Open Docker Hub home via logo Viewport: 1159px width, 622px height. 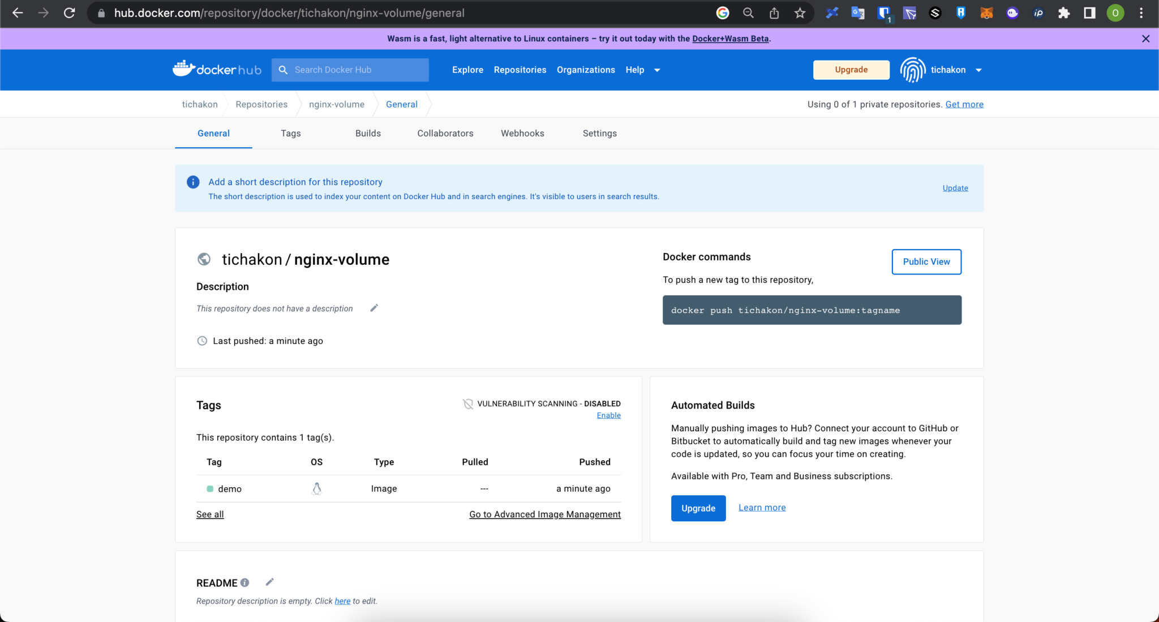217,69
